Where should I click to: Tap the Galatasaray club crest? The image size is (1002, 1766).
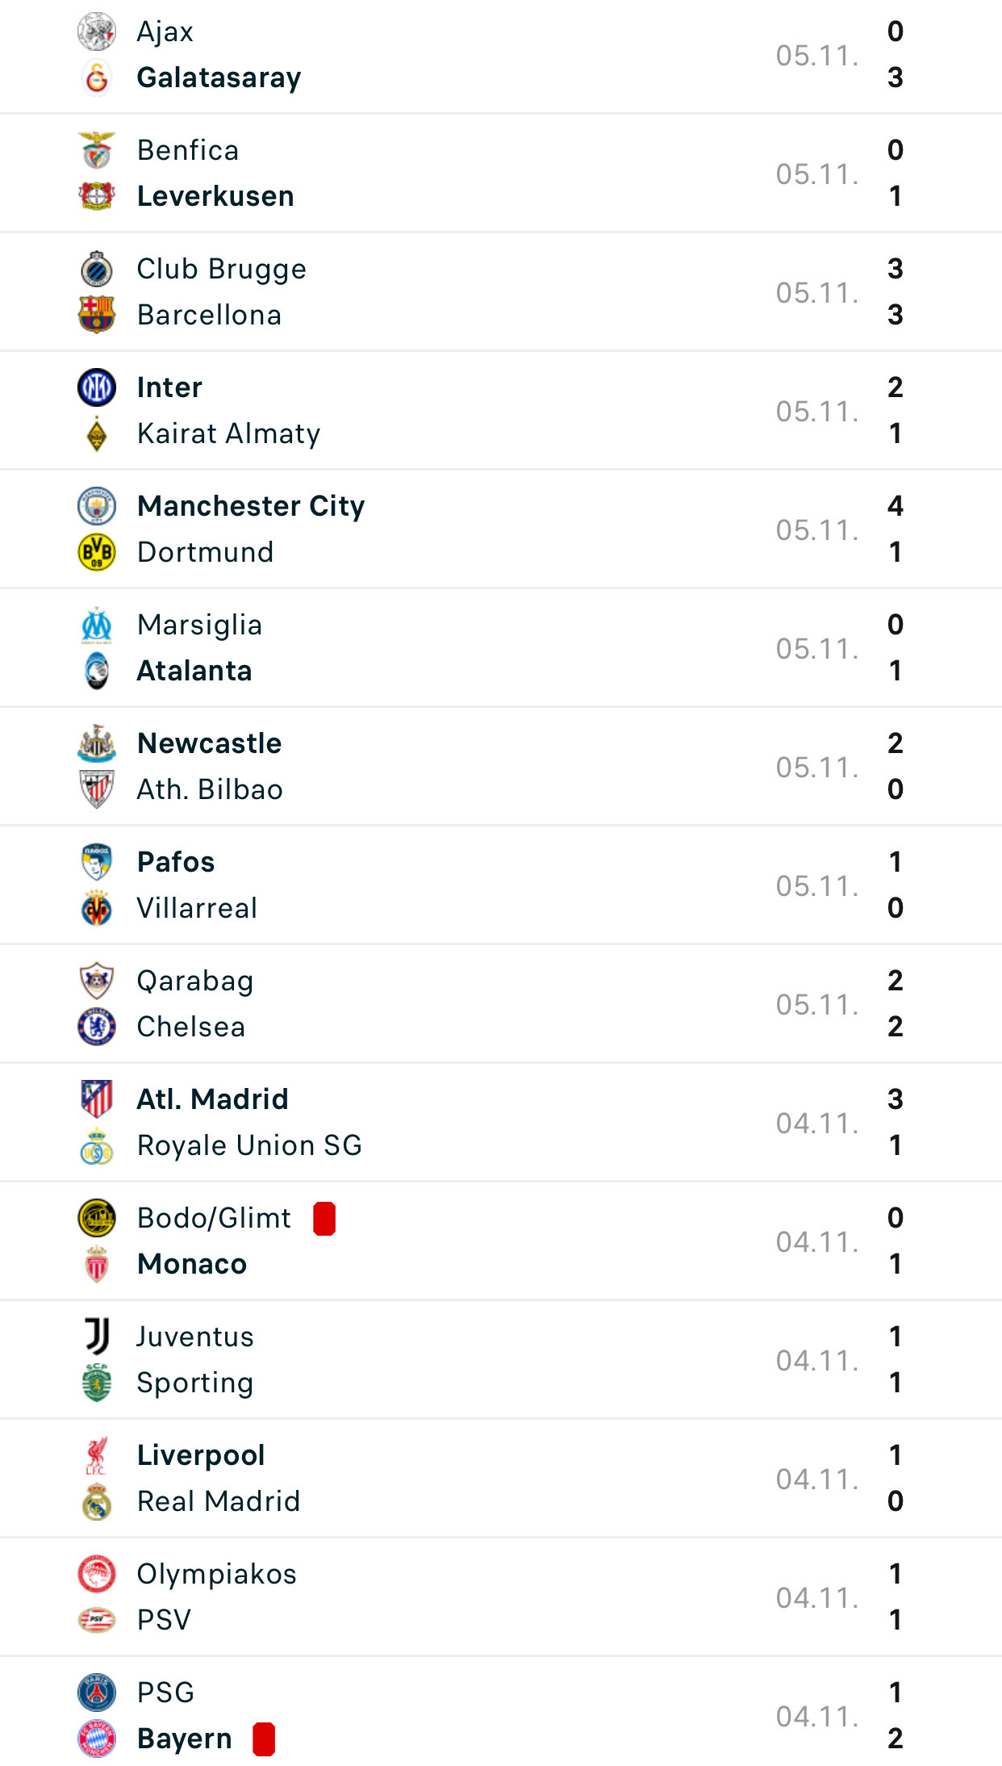[x=97, y=78]
